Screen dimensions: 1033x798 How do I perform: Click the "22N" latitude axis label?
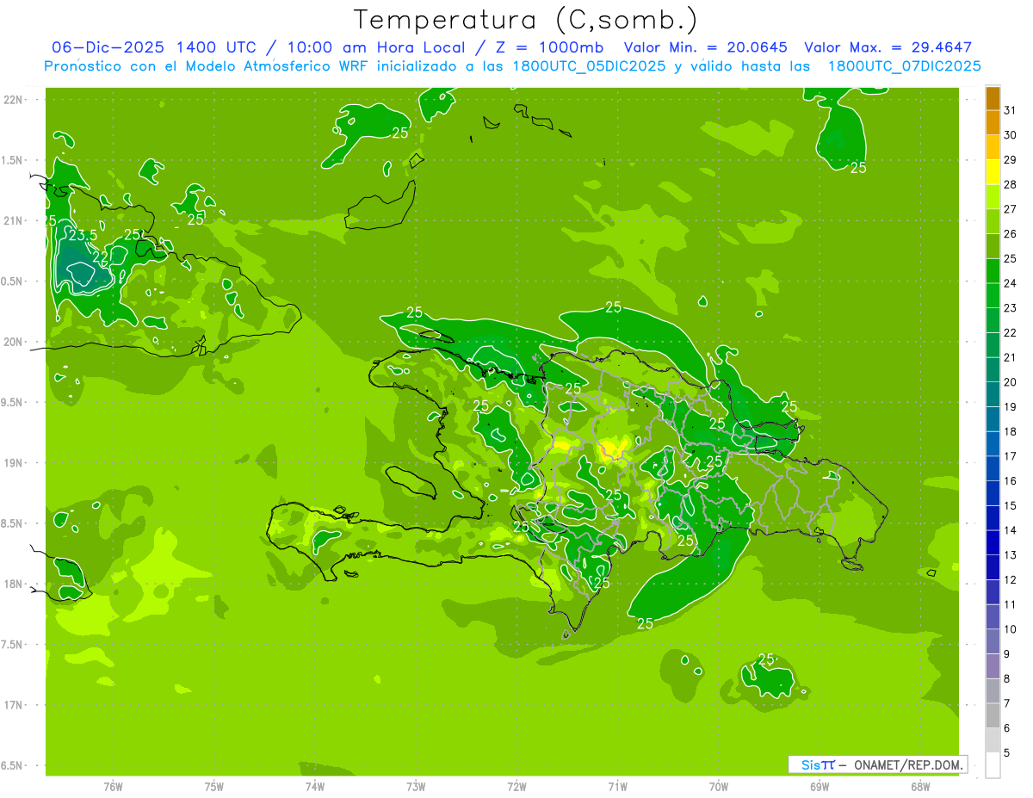pyautogui.click(x=13, y=100)
